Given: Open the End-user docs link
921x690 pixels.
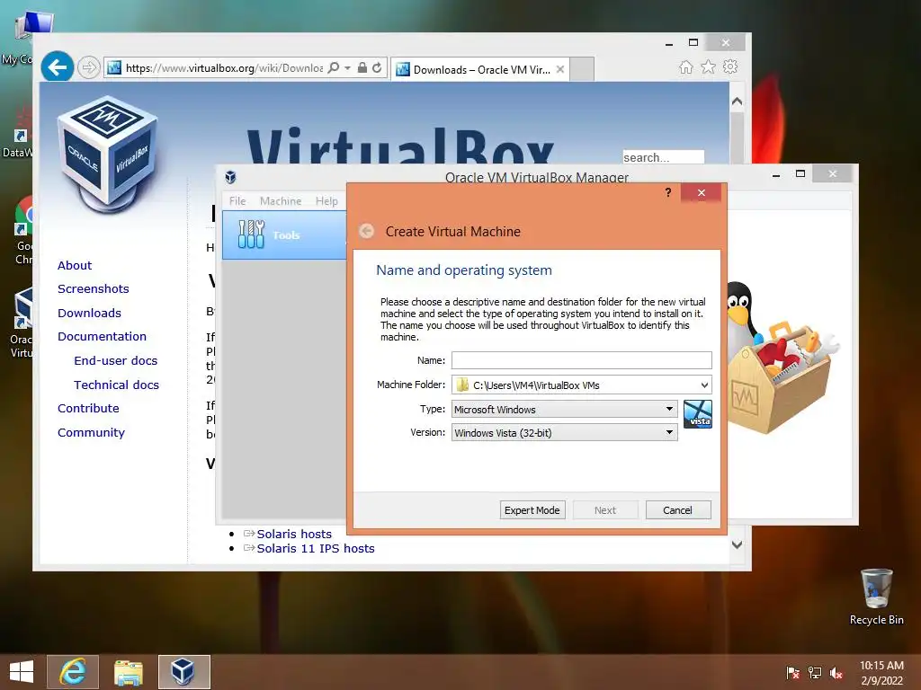Looking at the screenshot, I should [x=116, y=360].
